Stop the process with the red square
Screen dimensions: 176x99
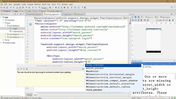point(64,8)
